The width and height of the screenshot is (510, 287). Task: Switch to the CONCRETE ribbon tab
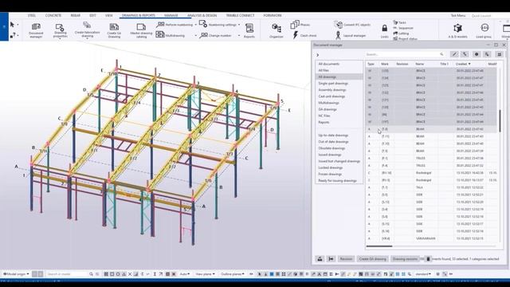pyautogui.click(x=53, y=15)
